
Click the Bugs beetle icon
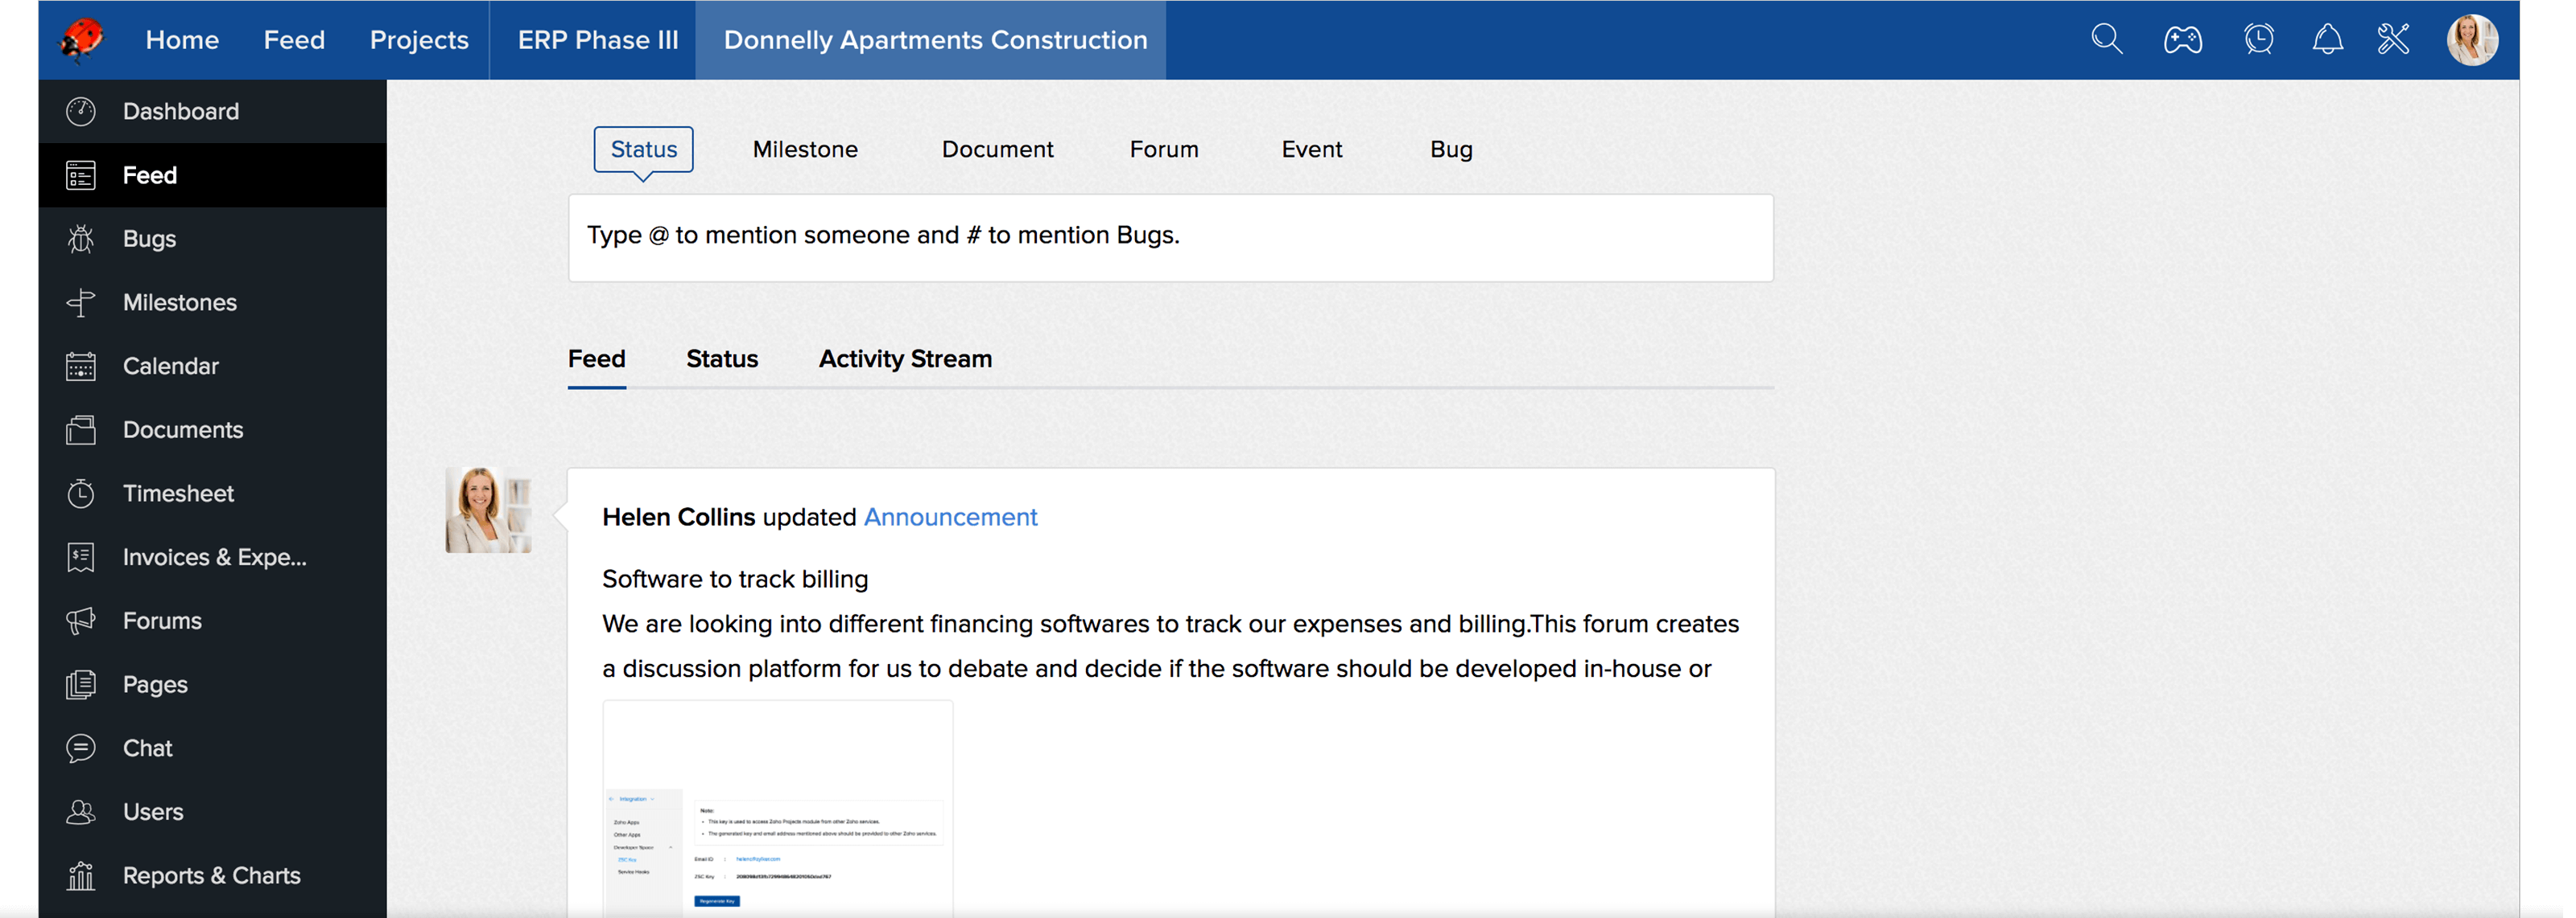pyautogui.click(x=81, y=239)
